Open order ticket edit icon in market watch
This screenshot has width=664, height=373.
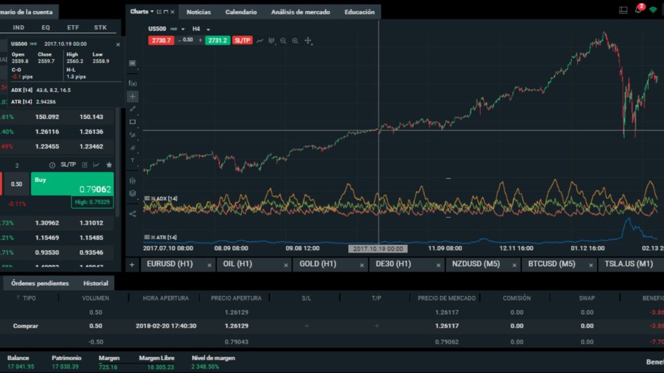[x=85, y=165]
